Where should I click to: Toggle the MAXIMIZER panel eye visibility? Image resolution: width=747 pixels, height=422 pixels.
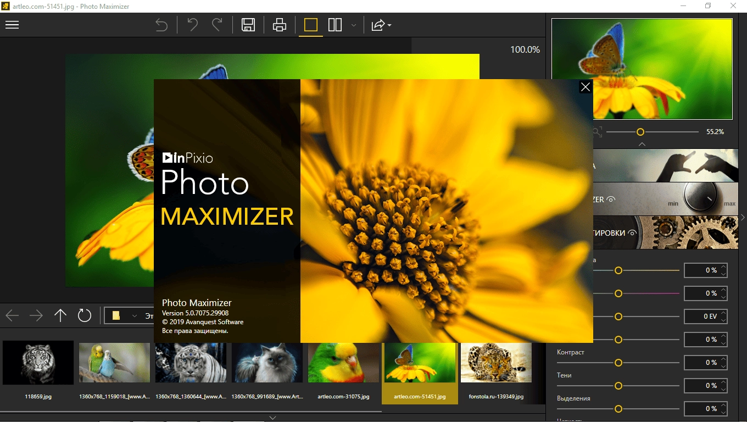(611, 199)
